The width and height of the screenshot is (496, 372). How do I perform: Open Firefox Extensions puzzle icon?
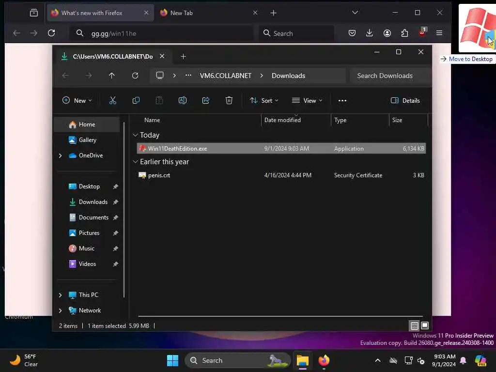coord(404,33)
